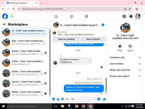145x109 pixels.
Task: Choose a sticker icon in composer
Action: tap(63, 99)
